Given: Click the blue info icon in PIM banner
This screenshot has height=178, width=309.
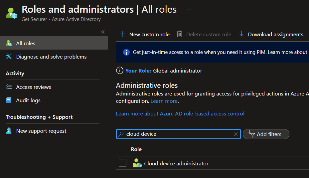Looking at the screenshot, I should (126, 52).
